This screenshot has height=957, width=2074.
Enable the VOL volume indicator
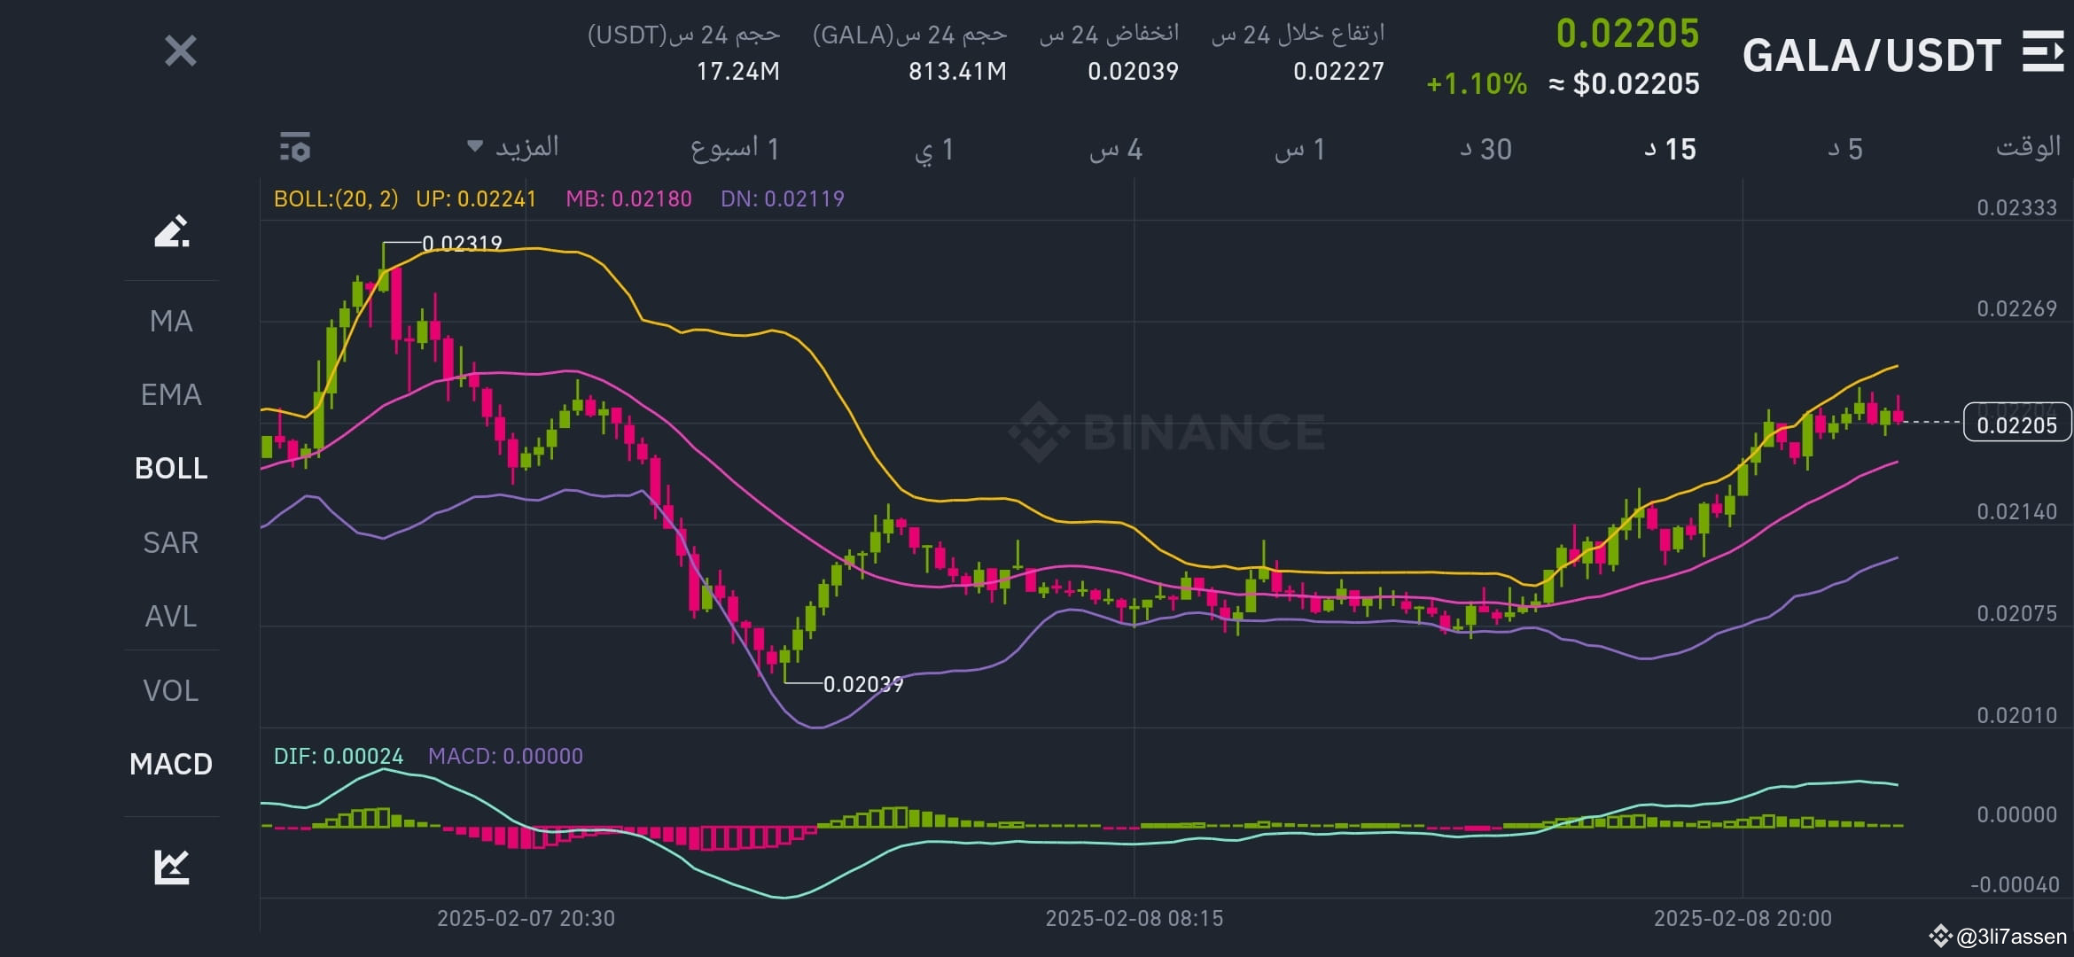[171, 690]
